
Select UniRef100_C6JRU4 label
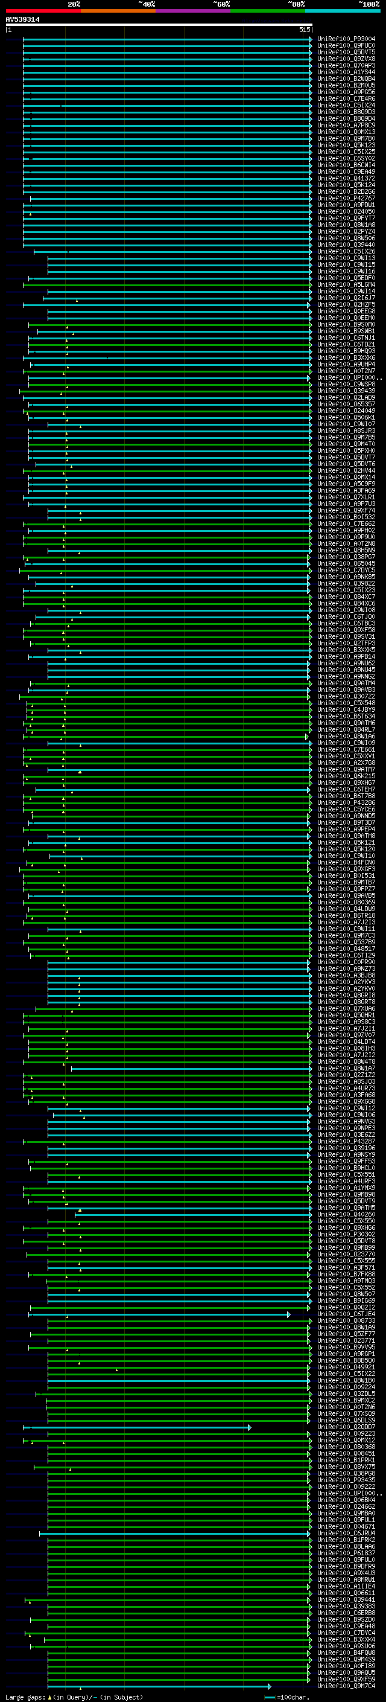[x=346, y=1534]
